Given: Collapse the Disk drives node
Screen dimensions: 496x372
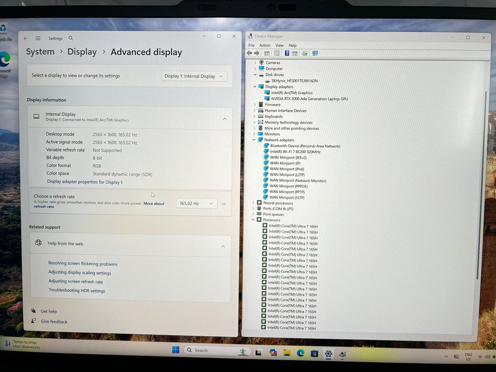Looking at the screenshot, I should [x=255, y=74].
